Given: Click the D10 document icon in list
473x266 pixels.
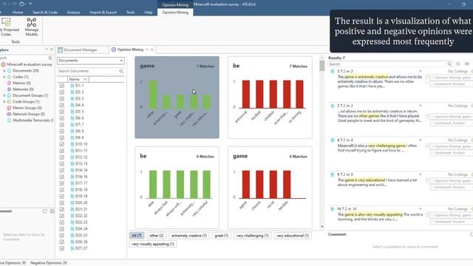Looking at the screenshot, I should 72,144.
